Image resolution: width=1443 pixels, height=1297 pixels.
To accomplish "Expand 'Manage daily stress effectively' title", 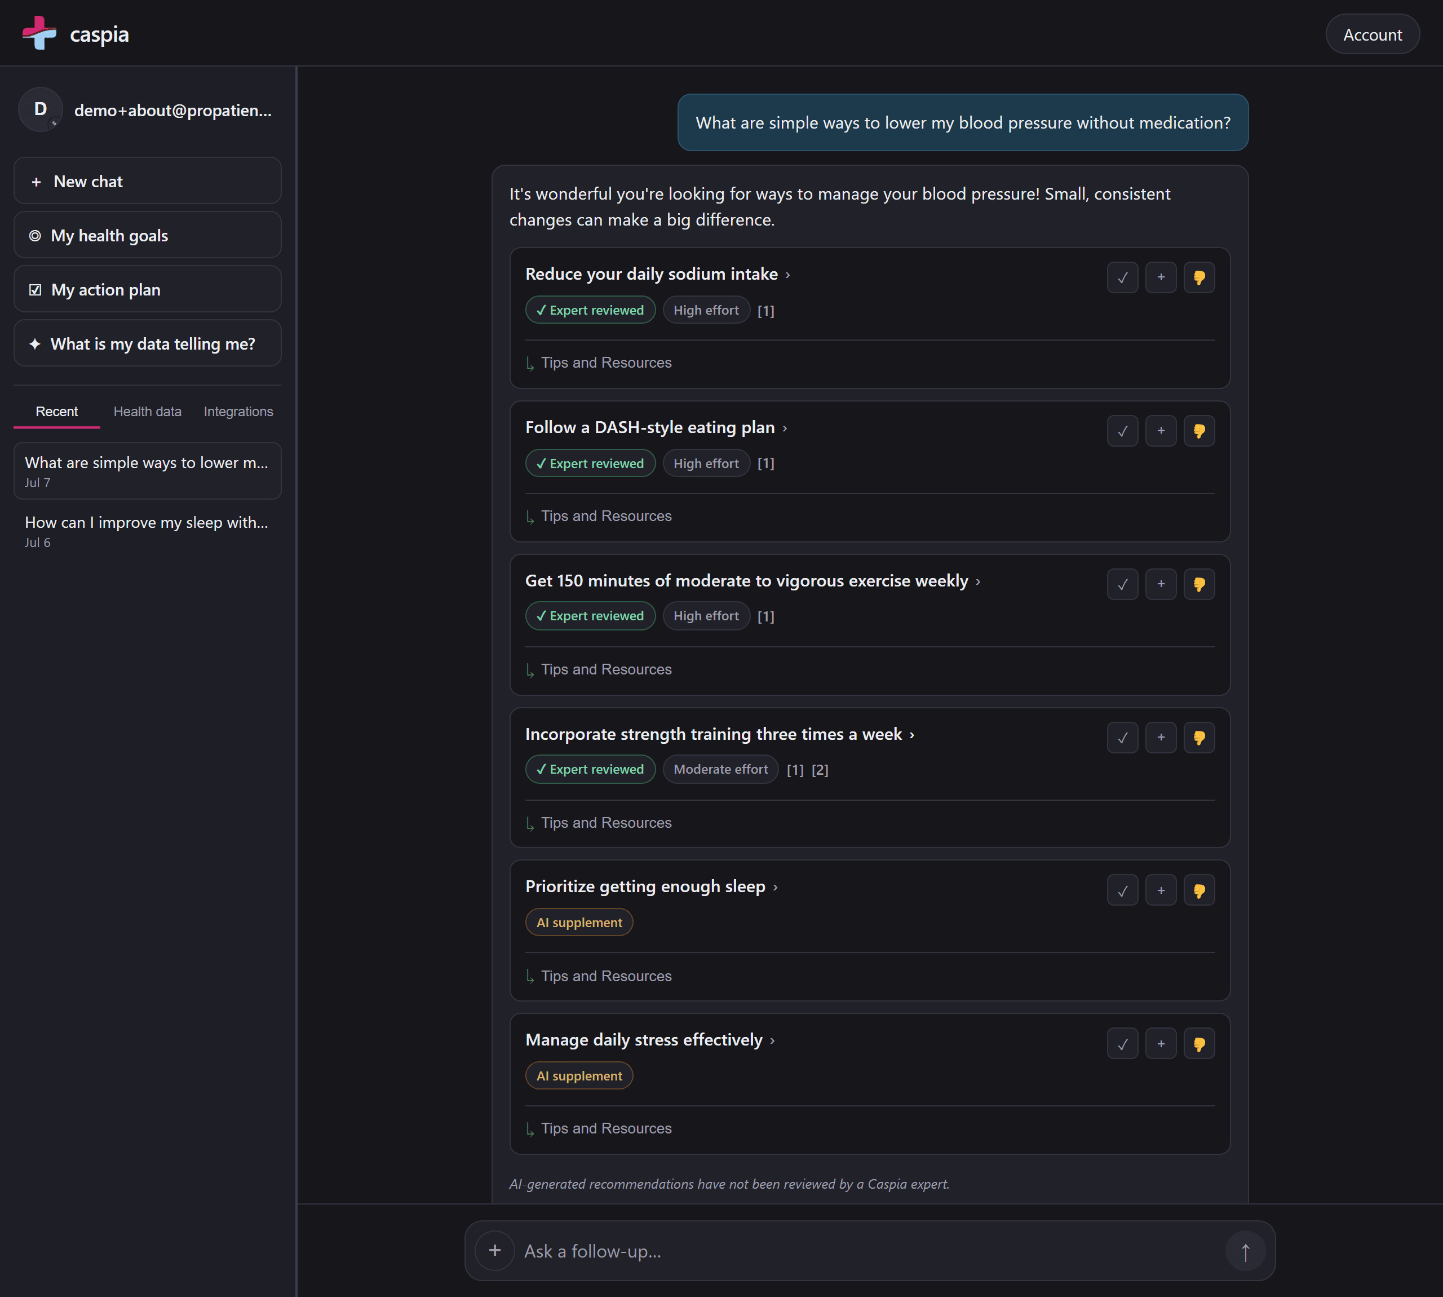I will tap(649, 1040).
